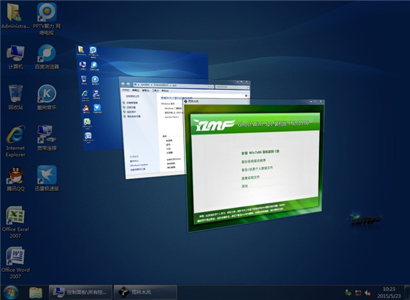Click the Windows Update link in the Control Panel sidebar
The height and width of the screenshot is (300, 410).
(x=139, y=165)
